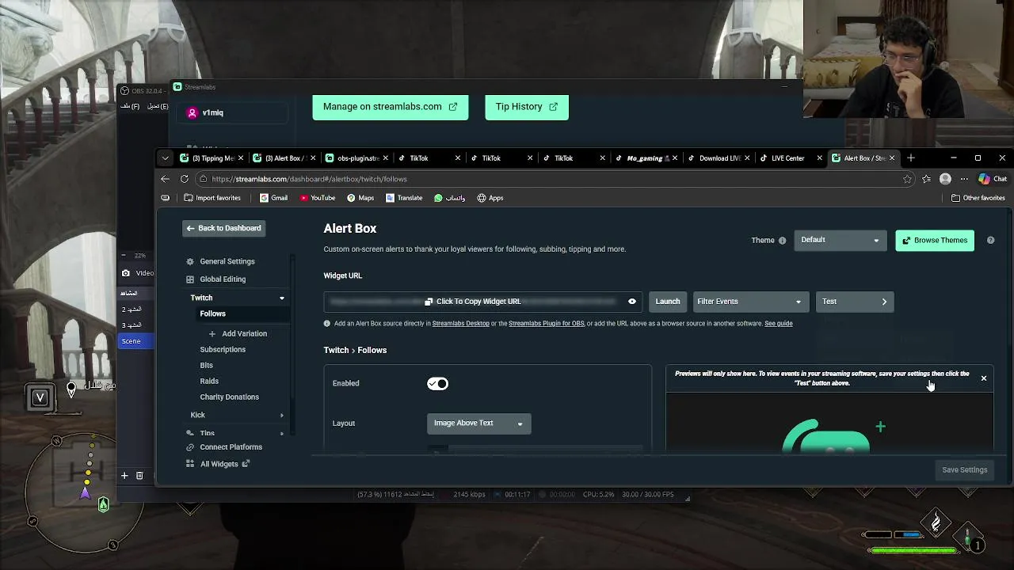
Task: Open Global Editing grid icon
Action: [x=190, y=279]
